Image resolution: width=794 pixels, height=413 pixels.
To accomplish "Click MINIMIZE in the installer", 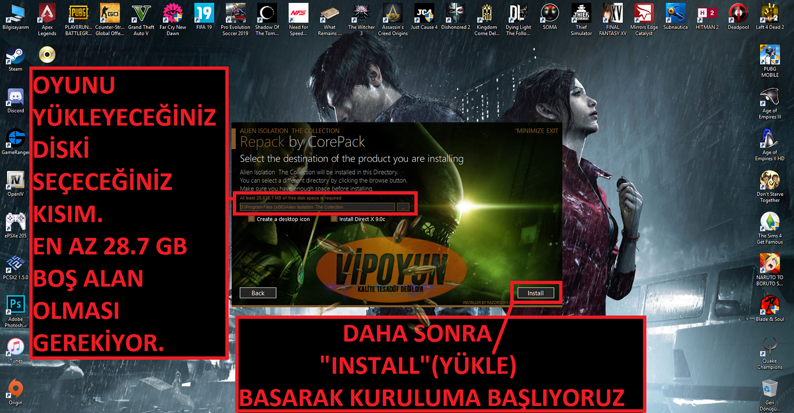I will click(530, 131).
